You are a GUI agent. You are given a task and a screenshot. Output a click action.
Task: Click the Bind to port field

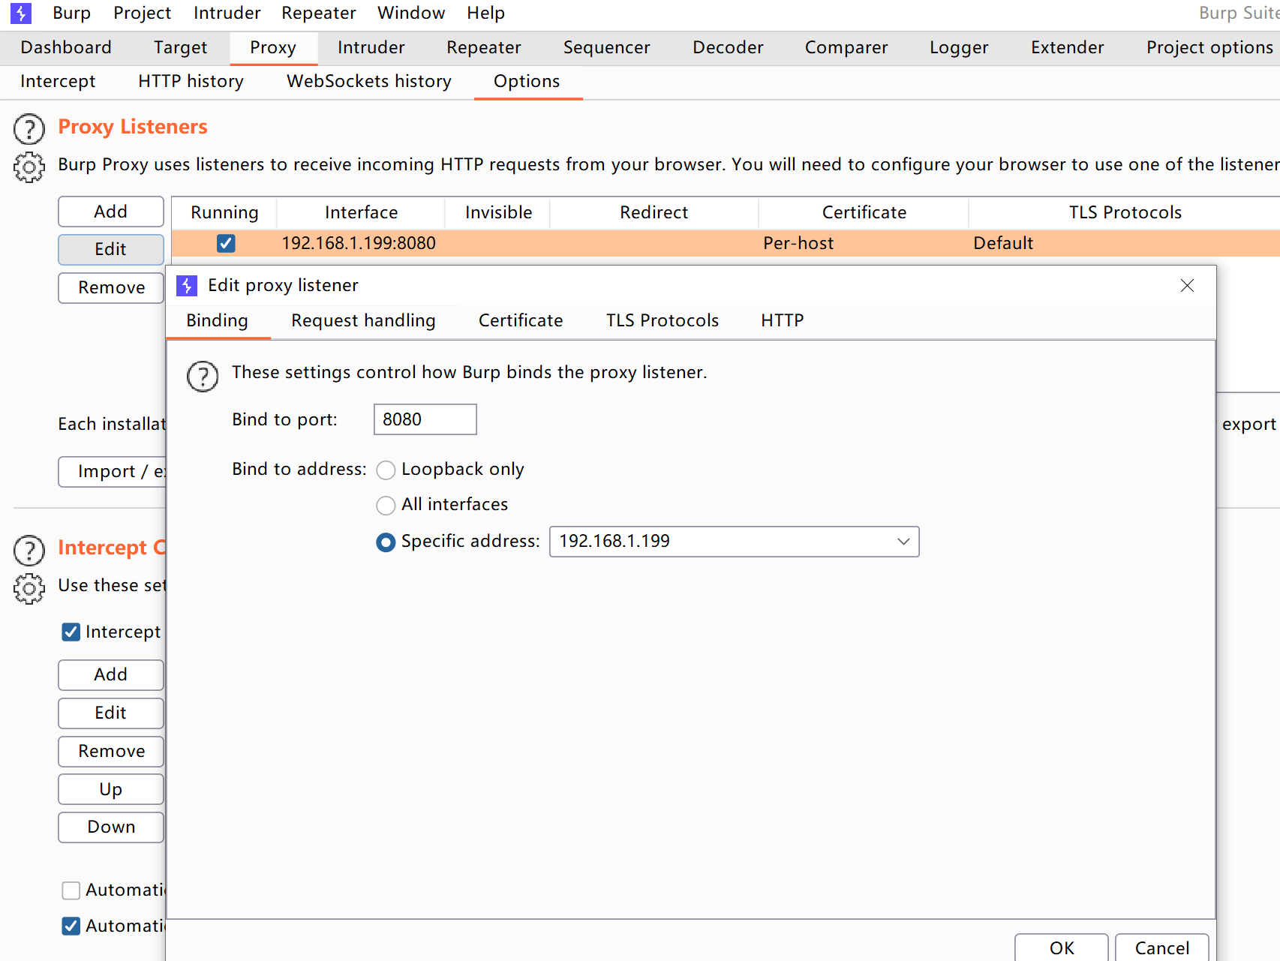(x=425, y=419)
